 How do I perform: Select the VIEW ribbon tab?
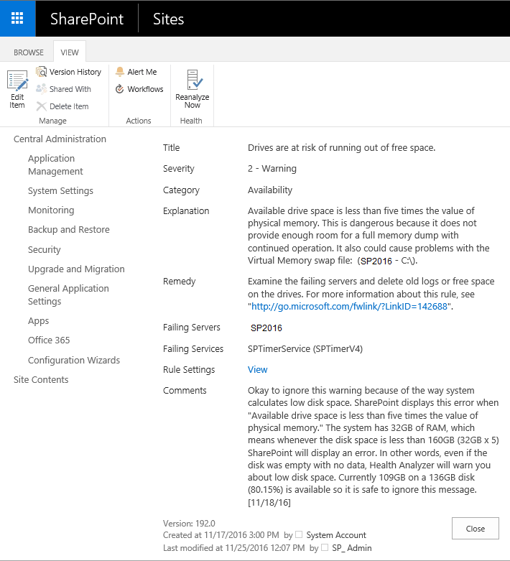[70, 52]
